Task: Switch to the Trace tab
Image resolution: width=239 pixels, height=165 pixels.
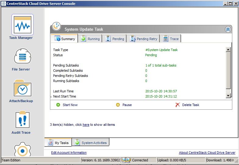Action: coord(171,39)
